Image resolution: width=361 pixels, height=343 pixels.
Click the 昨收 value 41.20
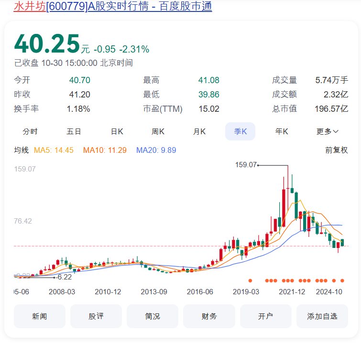click(x=80, y=94)
